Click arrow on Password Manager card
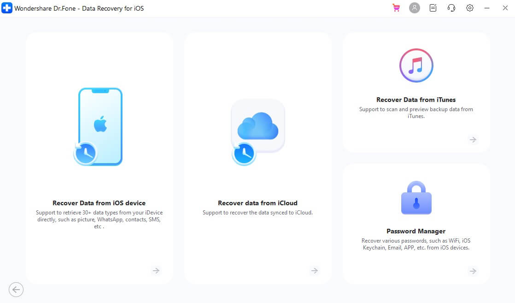Image resolution: width=515 pixels, height=303 pixels. tap(473, 271)
